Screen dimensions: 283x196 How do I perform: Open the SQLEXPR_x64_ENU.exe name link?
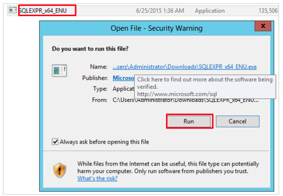point(184,67)
